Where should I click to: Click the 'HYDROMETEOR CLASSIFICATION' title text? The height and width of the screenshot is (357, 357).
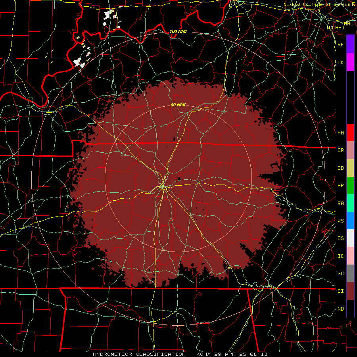pos(139,354)
